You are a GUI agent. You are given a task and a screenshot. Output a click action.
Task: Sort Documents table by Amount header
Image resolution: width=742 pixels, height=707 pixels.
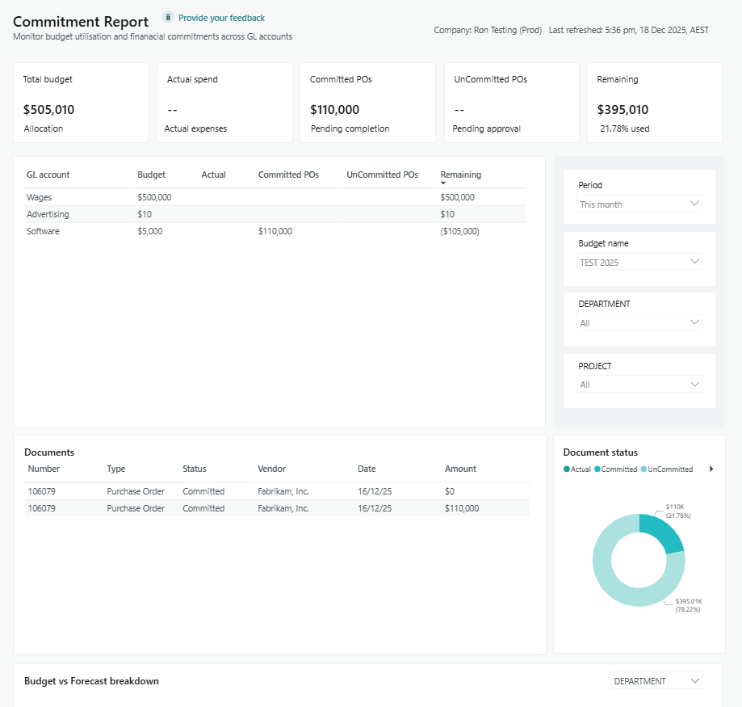pyautogui.click(x=460, y=469)
